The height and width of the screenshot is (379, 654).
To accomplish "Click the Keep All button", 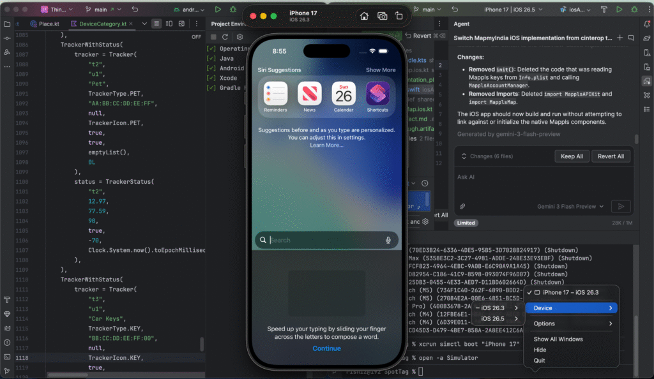I will (x=572, y=156).
